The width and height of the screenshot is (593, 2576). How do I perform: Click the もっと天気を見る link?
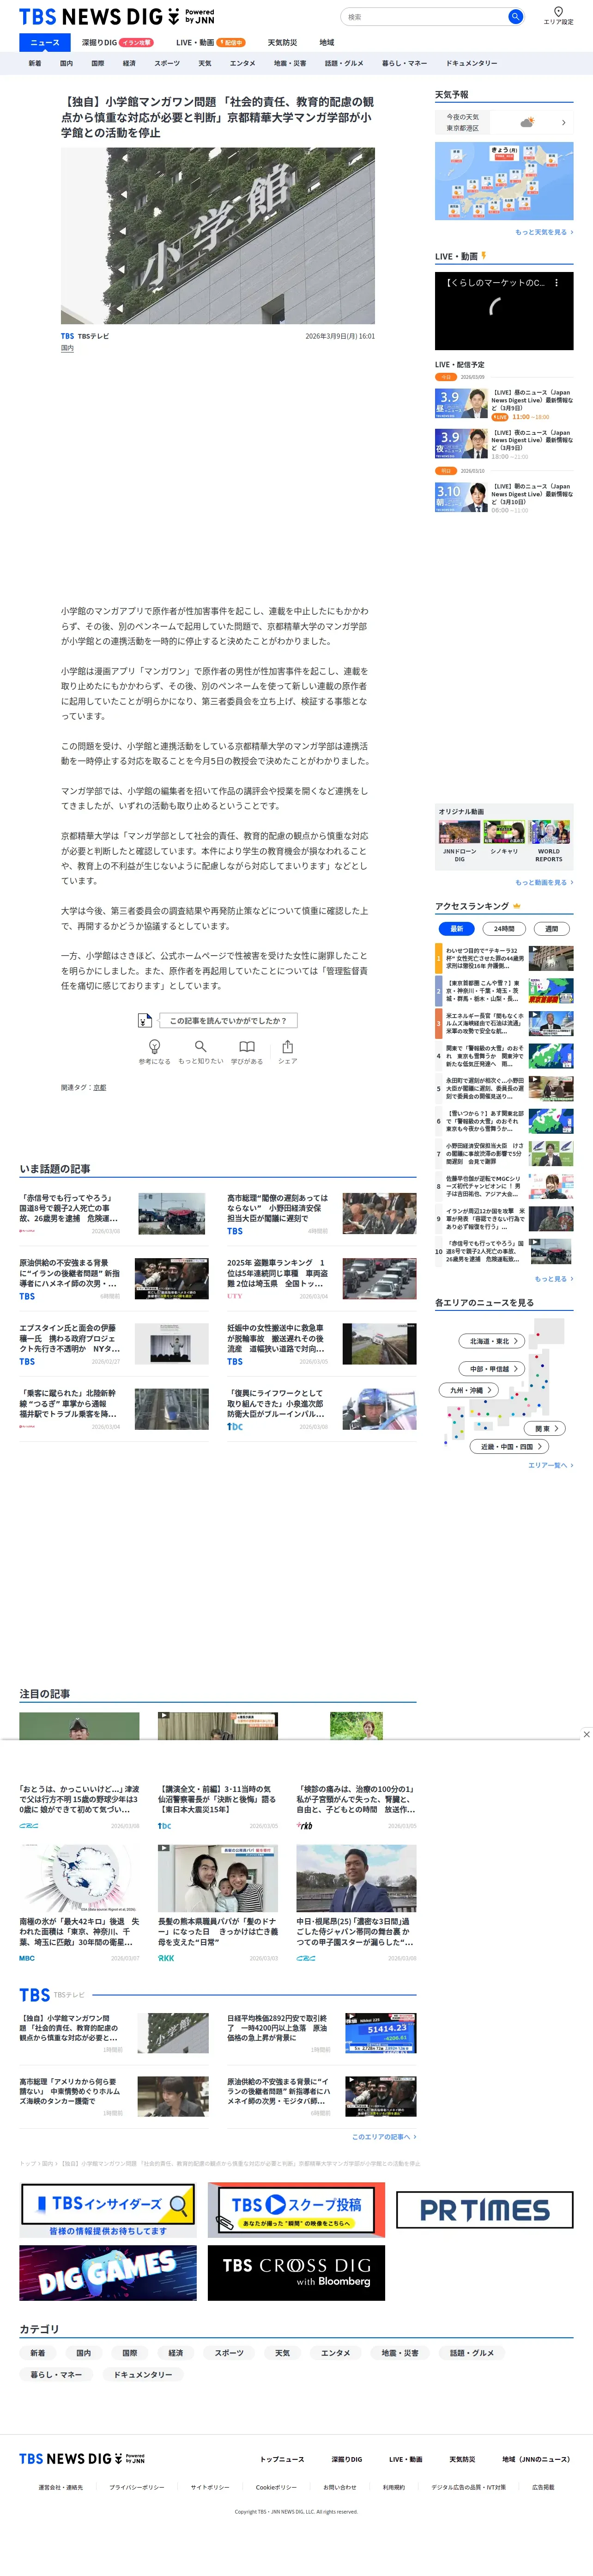click(544, 232)
